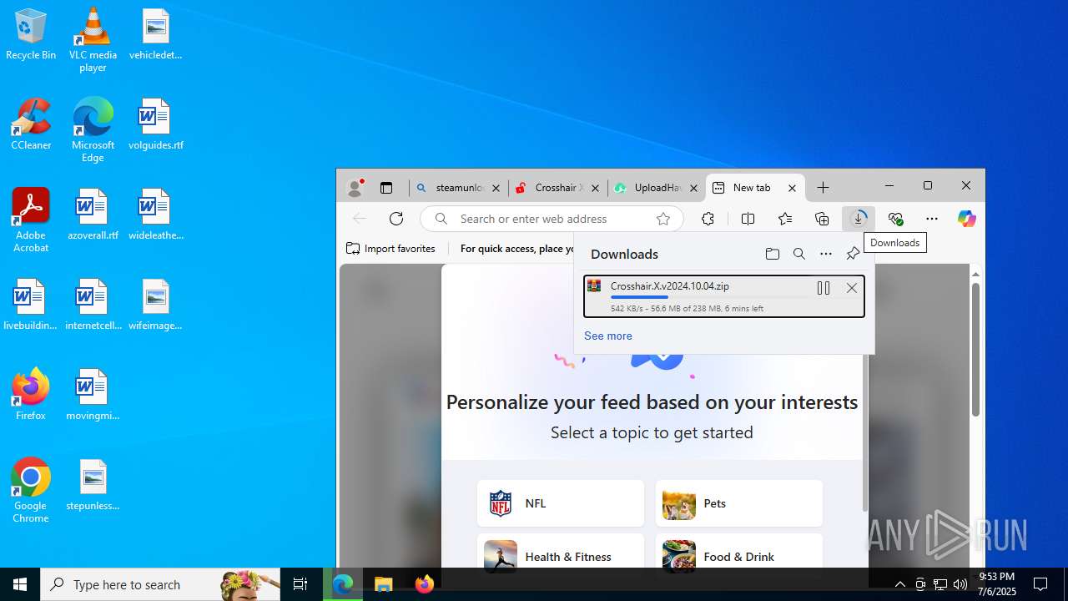Click Downloads toolbar icon
This screenshot has width=1068, height=601.
click(859, 219)
